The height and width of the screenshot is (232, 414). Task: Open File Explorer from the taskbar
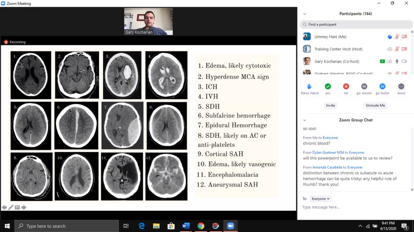point(156,226)
